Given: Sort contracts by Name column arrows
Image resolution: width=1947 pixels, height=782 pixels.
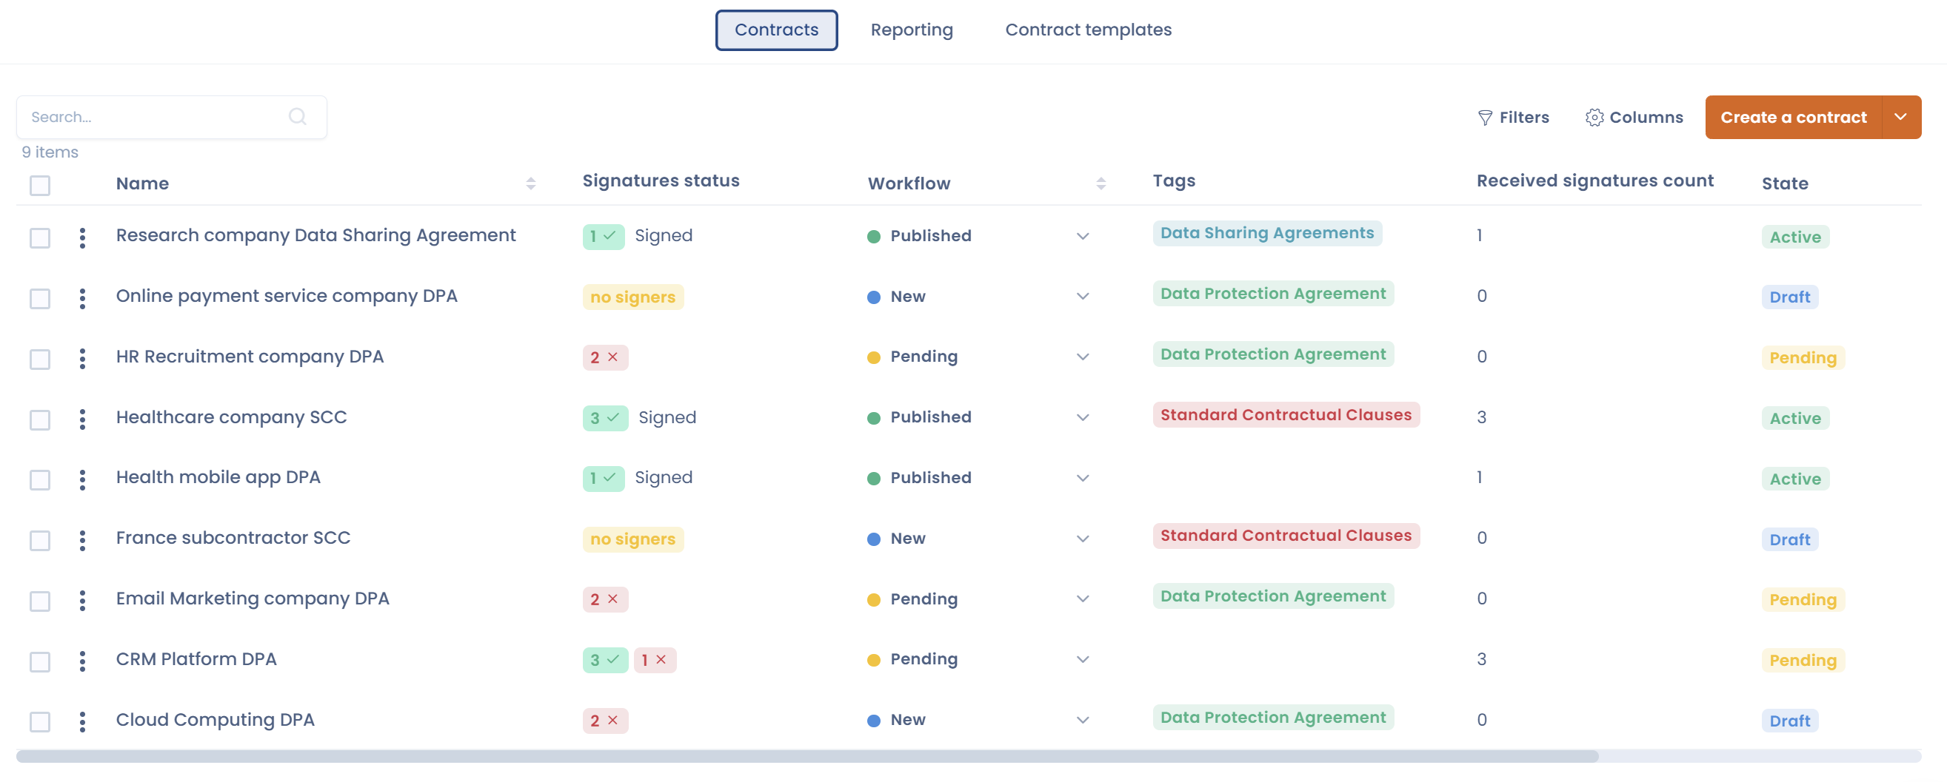Looking at the screenshot, I should 530,183.
